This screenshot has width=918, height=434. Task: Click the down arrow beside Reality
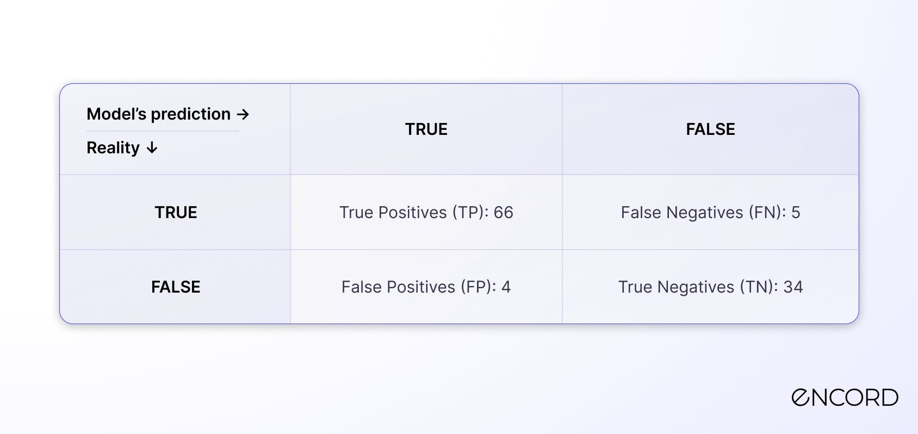pos(152,148)
